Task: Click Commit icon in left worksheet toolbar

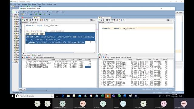Action: [x=35, y=20]
